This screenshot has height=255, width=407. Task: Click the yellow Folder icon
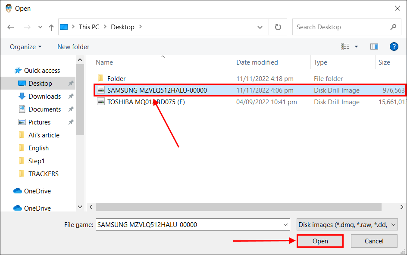click(101, 78)
